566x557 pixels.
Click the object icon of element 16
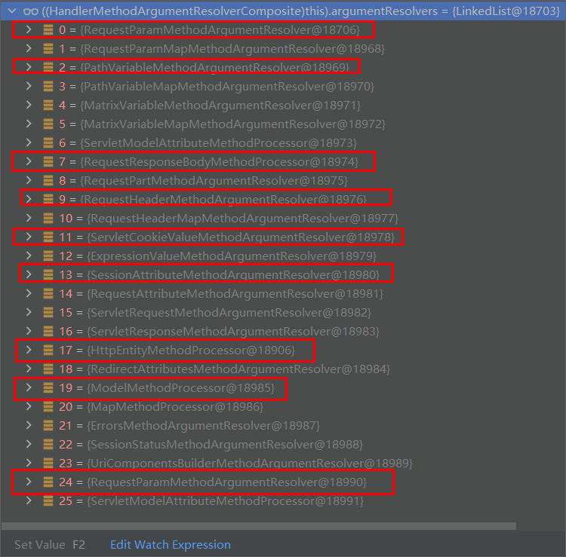point(48,331)
